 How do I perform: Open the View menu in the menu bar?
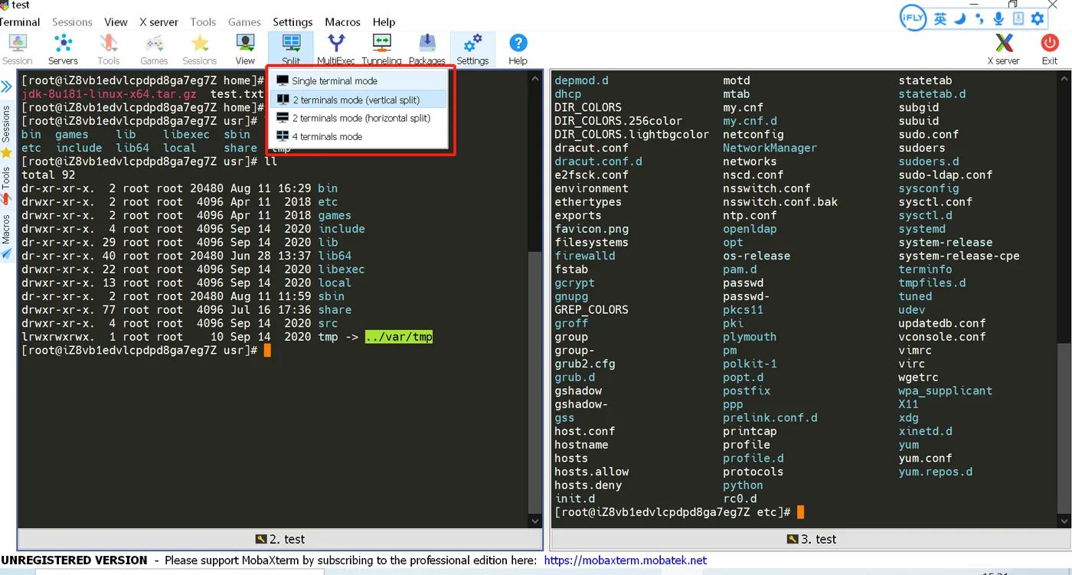click(116, 21)
